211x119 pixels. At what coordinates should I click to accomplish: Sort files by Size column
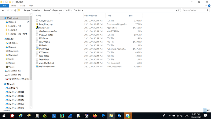pos(131,16)
